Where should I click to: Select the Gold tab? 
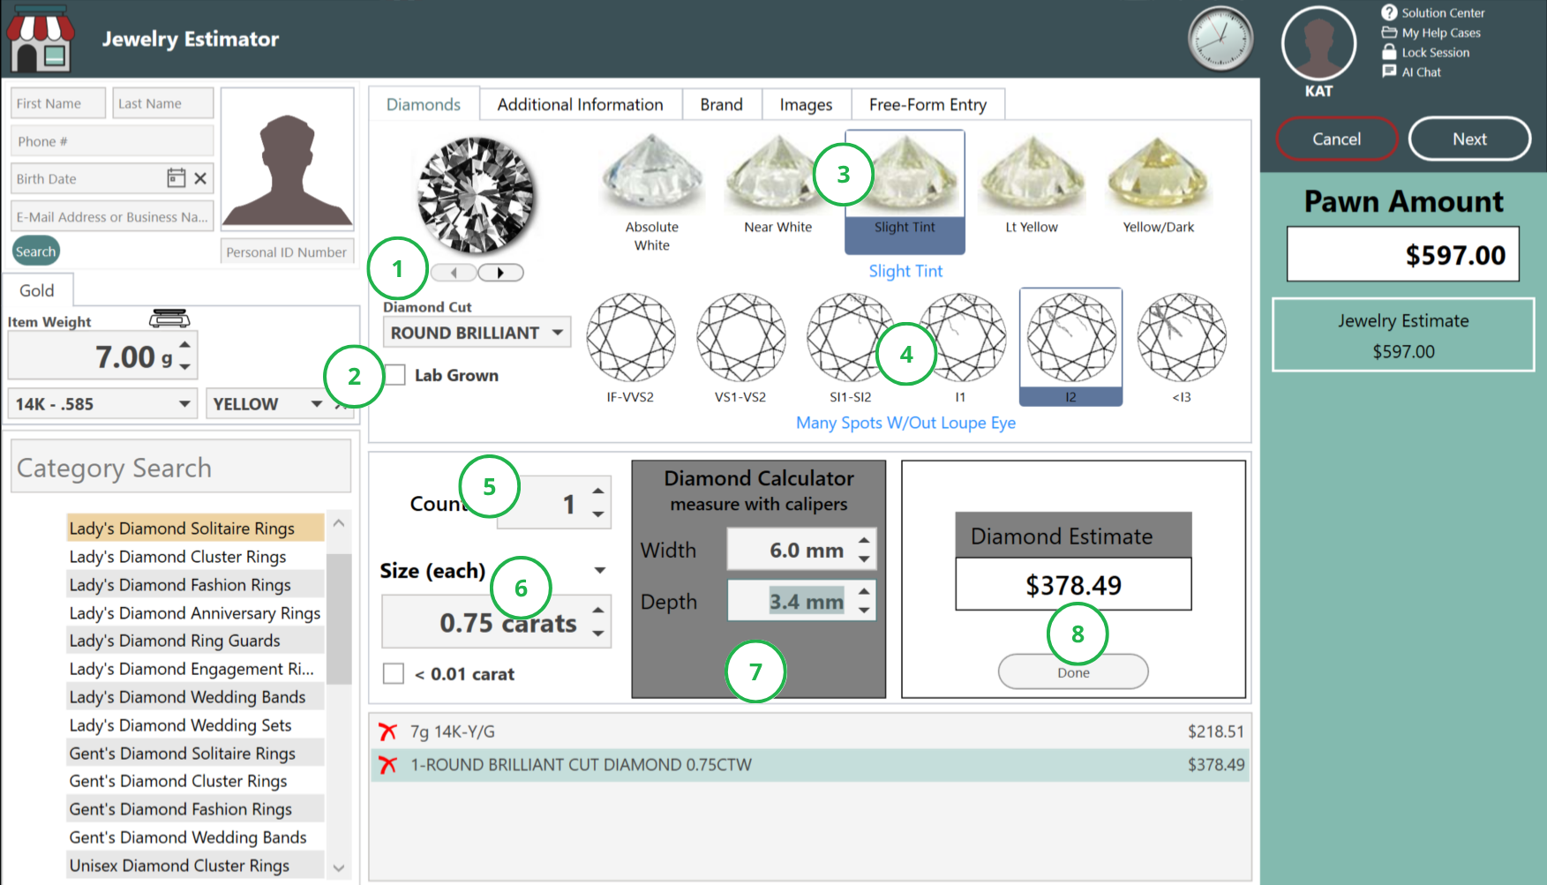(37, 290)
